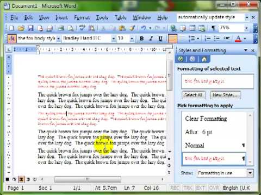Click the Insert Table icon

[192, 28]
